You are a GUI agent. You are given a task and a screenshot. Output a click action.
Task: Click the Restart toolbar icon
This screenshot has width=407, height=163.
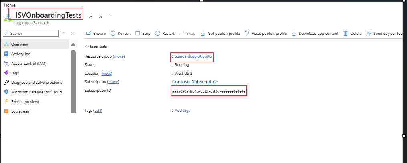pos(157,34)
